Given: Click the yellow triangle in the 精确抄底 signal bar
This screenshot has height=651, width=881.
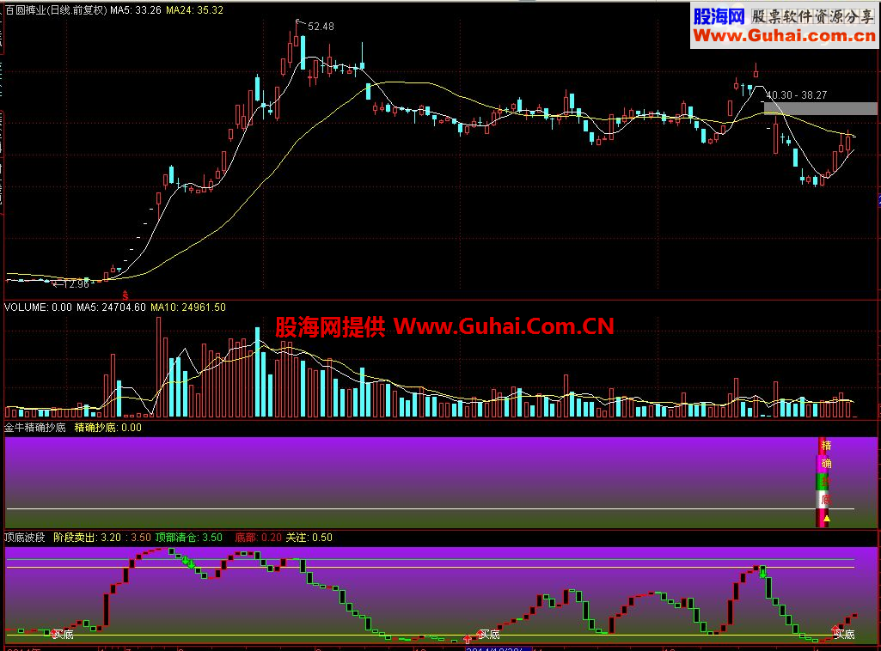Looking at the screenshot, I should 827,519.
